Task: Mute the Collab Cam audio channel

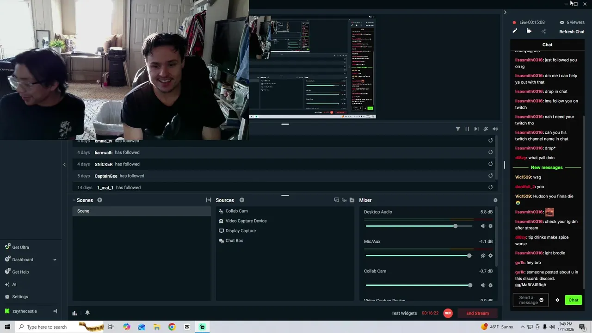Action: click(x=483, y=285)
